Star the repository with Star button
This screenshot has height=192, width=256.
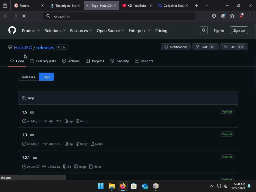[234, 47]
